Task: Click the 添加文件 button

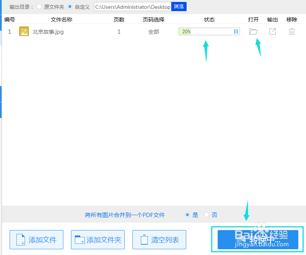Action: 36,240
